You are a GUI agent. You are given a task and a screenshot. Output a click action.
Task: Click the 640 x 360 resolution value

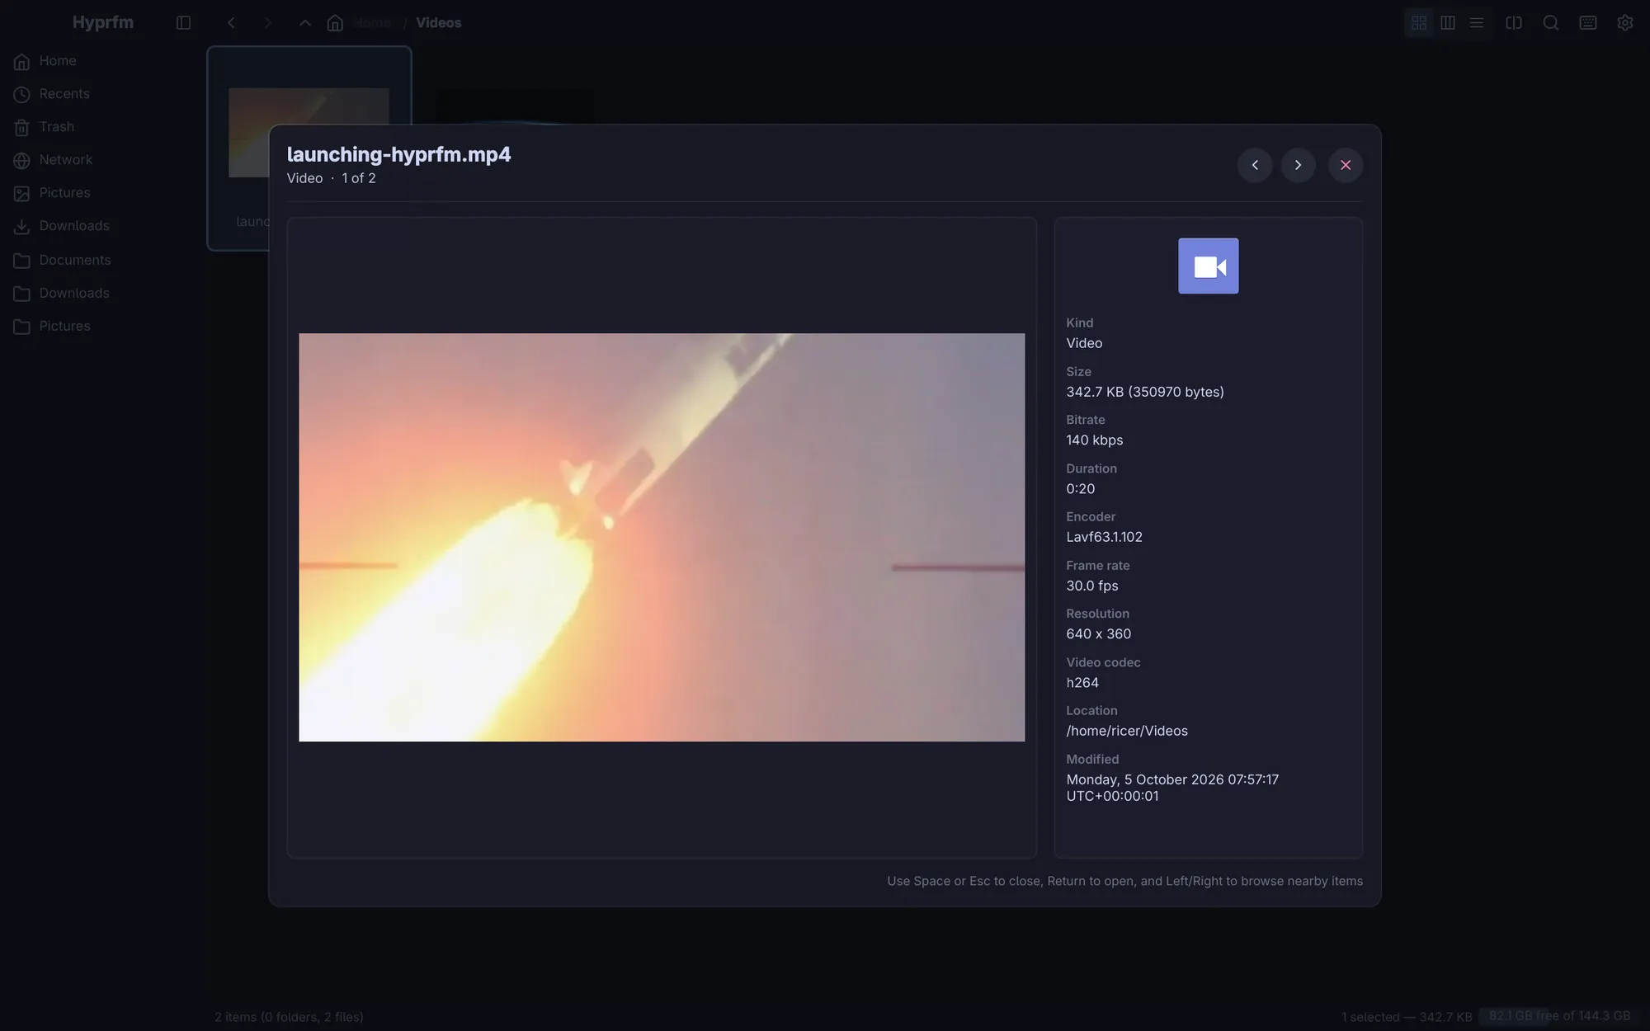[1098, 633]
